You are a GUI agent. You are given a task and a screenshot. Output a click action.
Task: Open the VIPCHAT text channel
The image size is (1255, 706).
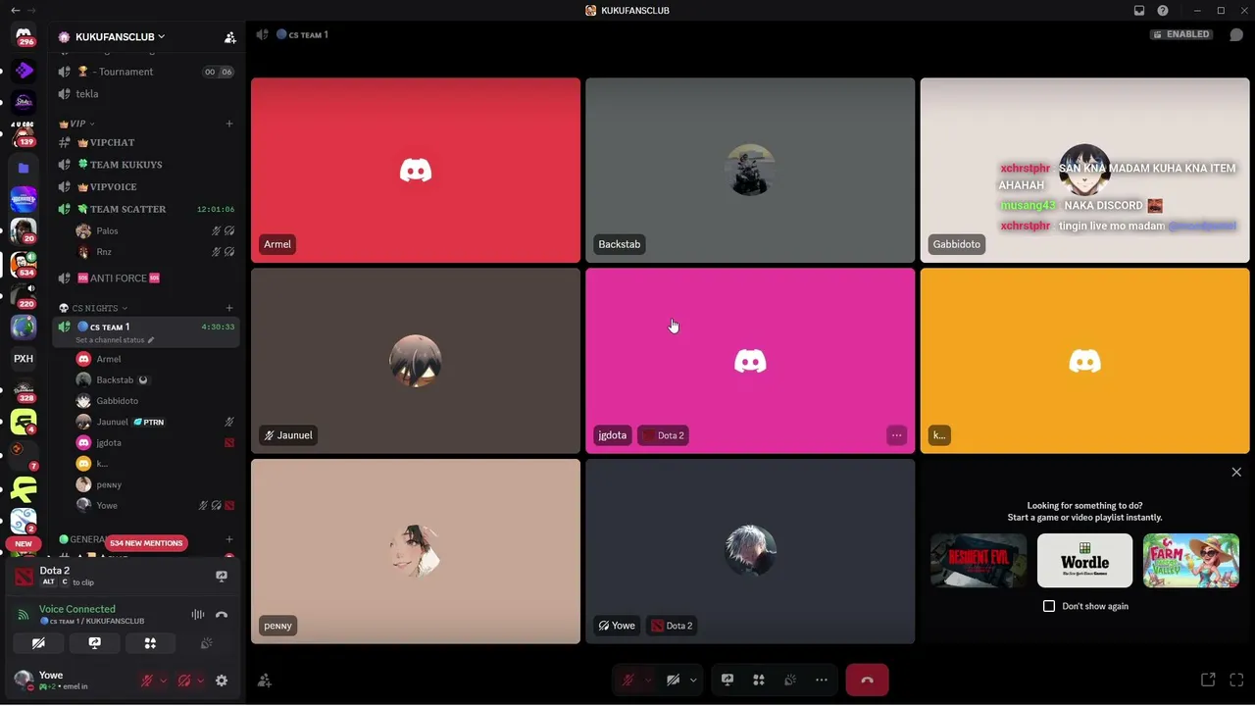[x=145, y=143]
